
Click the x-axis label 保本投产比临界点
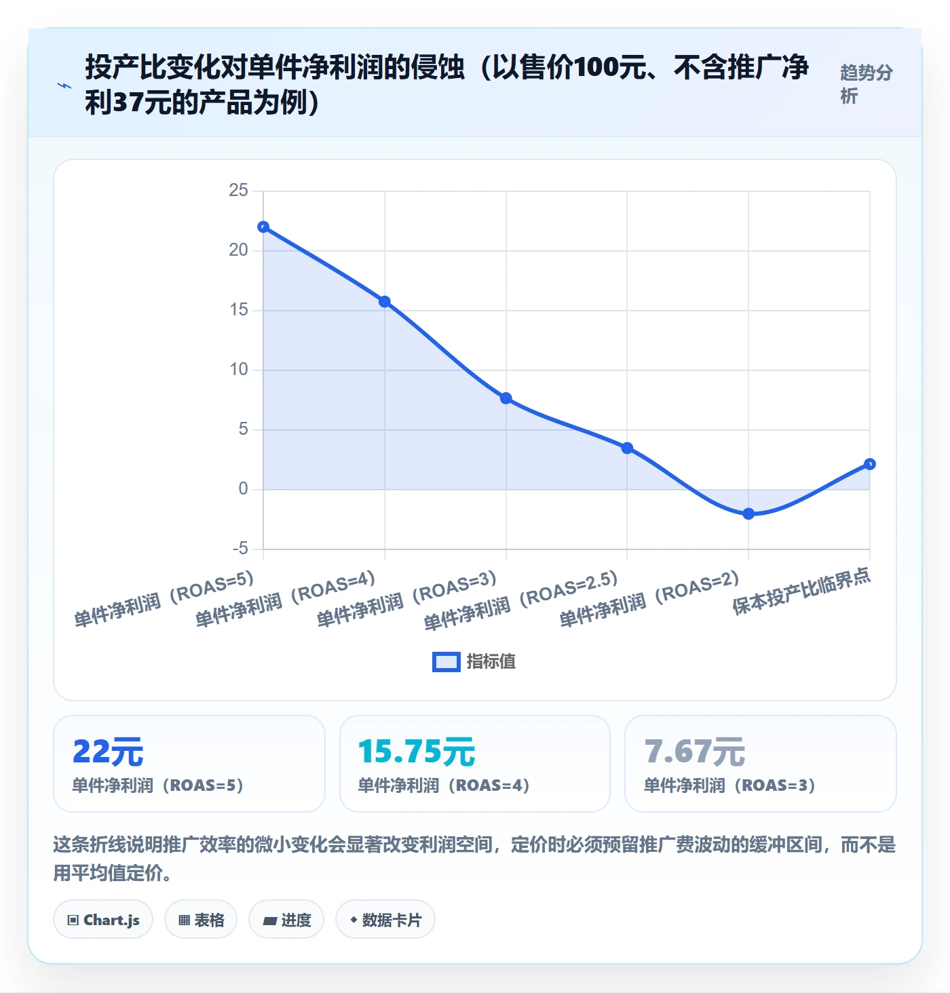coord(801,591)
